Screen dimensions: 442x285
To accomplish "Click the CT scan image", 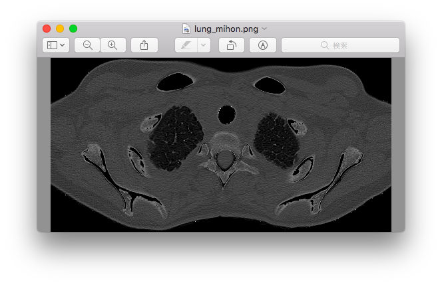I will [221, 145].
